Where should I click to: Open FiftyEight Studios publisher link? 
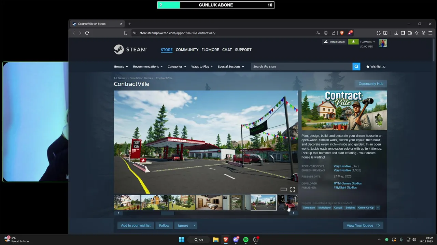345,187
